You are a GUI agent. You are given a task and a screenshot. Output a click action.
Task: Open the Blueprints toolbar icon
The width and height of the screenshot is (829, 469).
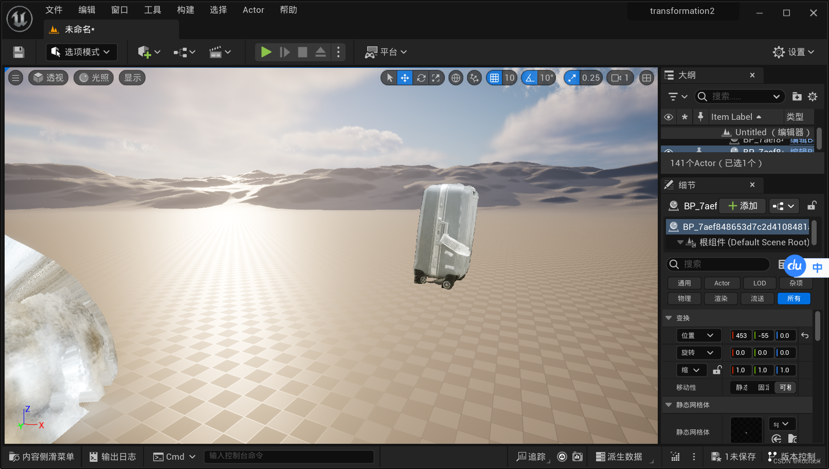pos(184,52)
